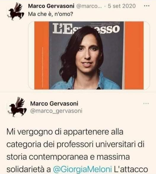The height and width of the screenshot is (174, 156).
Task: Click Marco Gervasoni name on second tweet
Action: 54,104
